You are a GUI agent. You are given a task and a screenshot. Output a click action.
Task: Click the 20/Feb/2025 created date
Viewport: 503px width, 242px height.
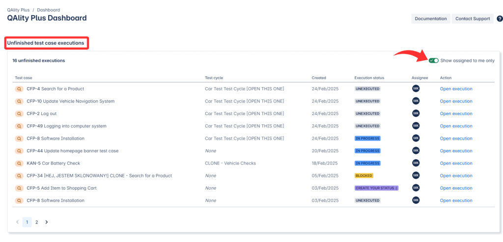click(x=325, y=151)
